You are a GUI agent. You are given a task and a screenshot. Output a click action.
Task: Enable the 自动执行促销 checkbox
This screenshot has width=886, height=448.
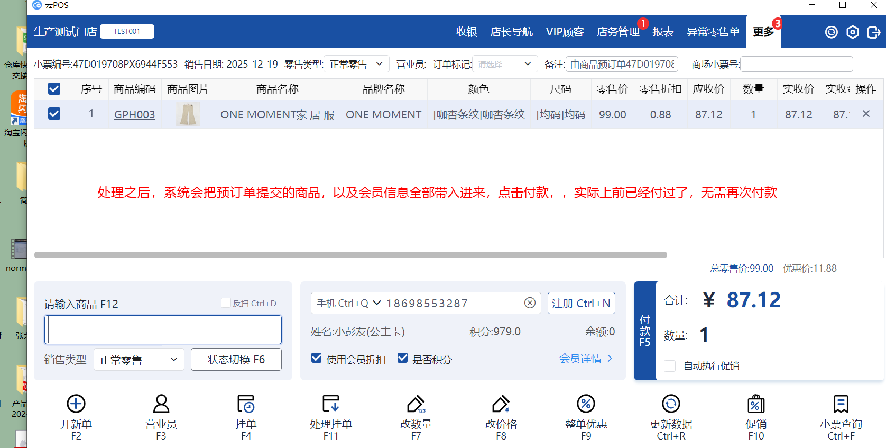point(670,366)
